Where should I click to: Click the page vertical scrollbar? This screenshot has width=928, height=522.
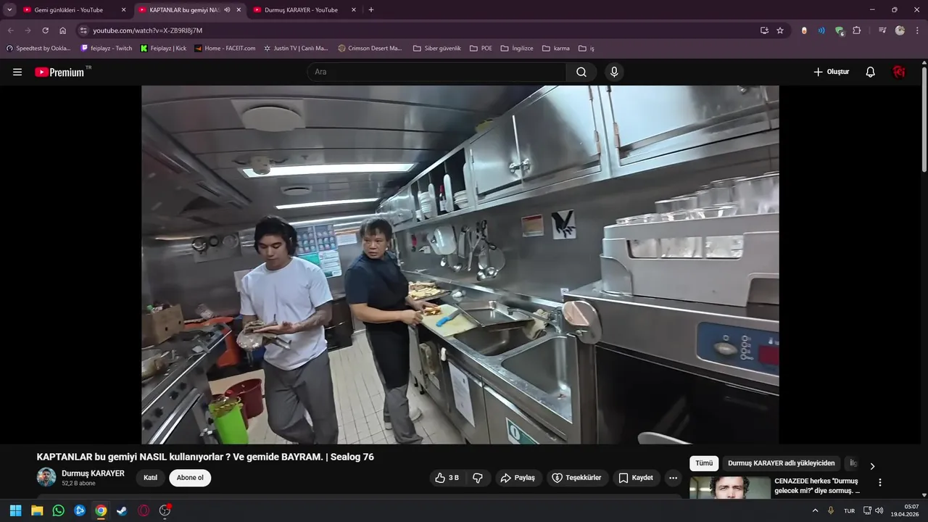coord(924,120)
